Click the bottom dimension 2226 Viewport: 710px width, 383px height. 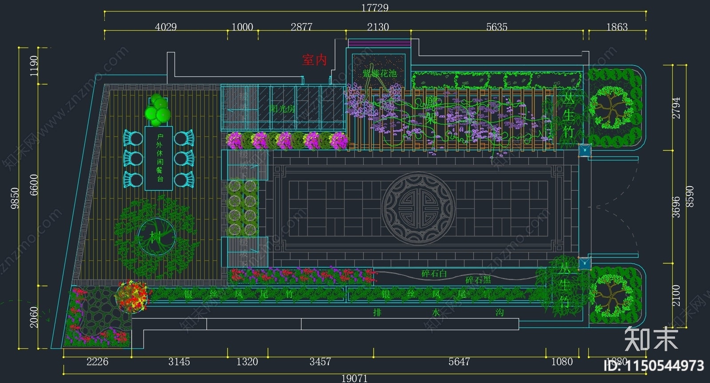(97, 362)
